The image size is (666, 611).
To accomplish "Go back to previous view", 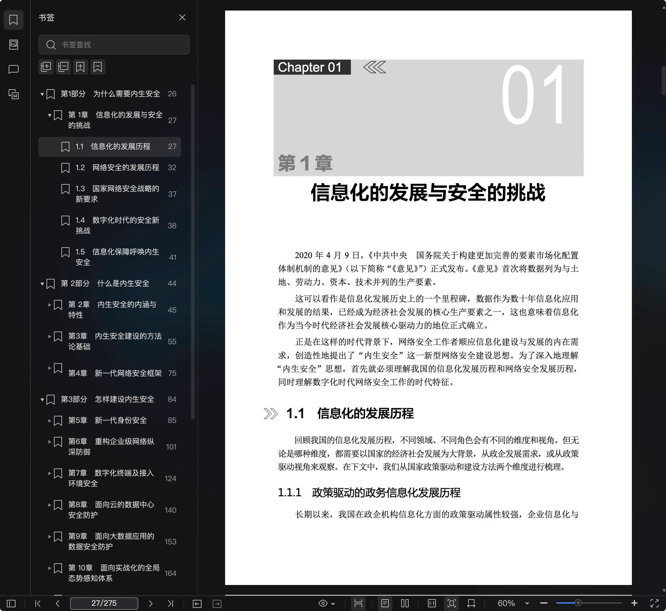I will coord(197,604).
